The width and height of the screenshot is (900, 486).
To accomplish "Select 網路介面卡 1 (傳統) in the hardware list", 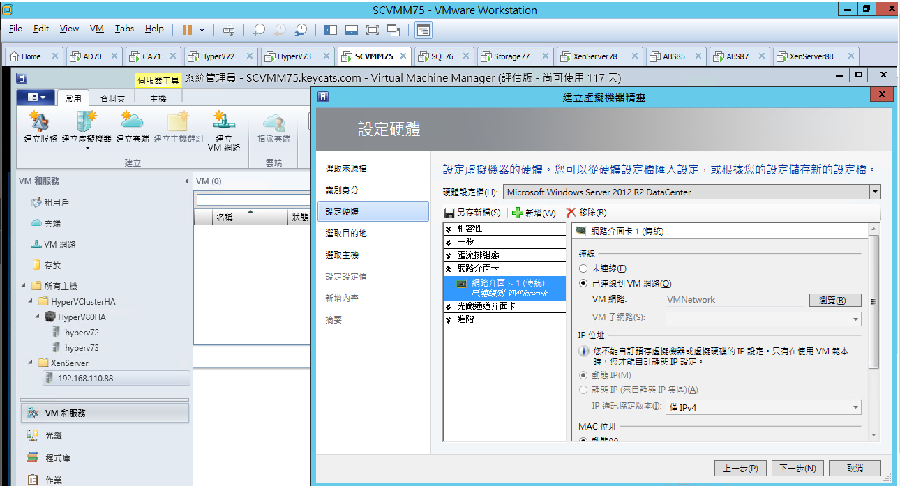I will (504, 288).
